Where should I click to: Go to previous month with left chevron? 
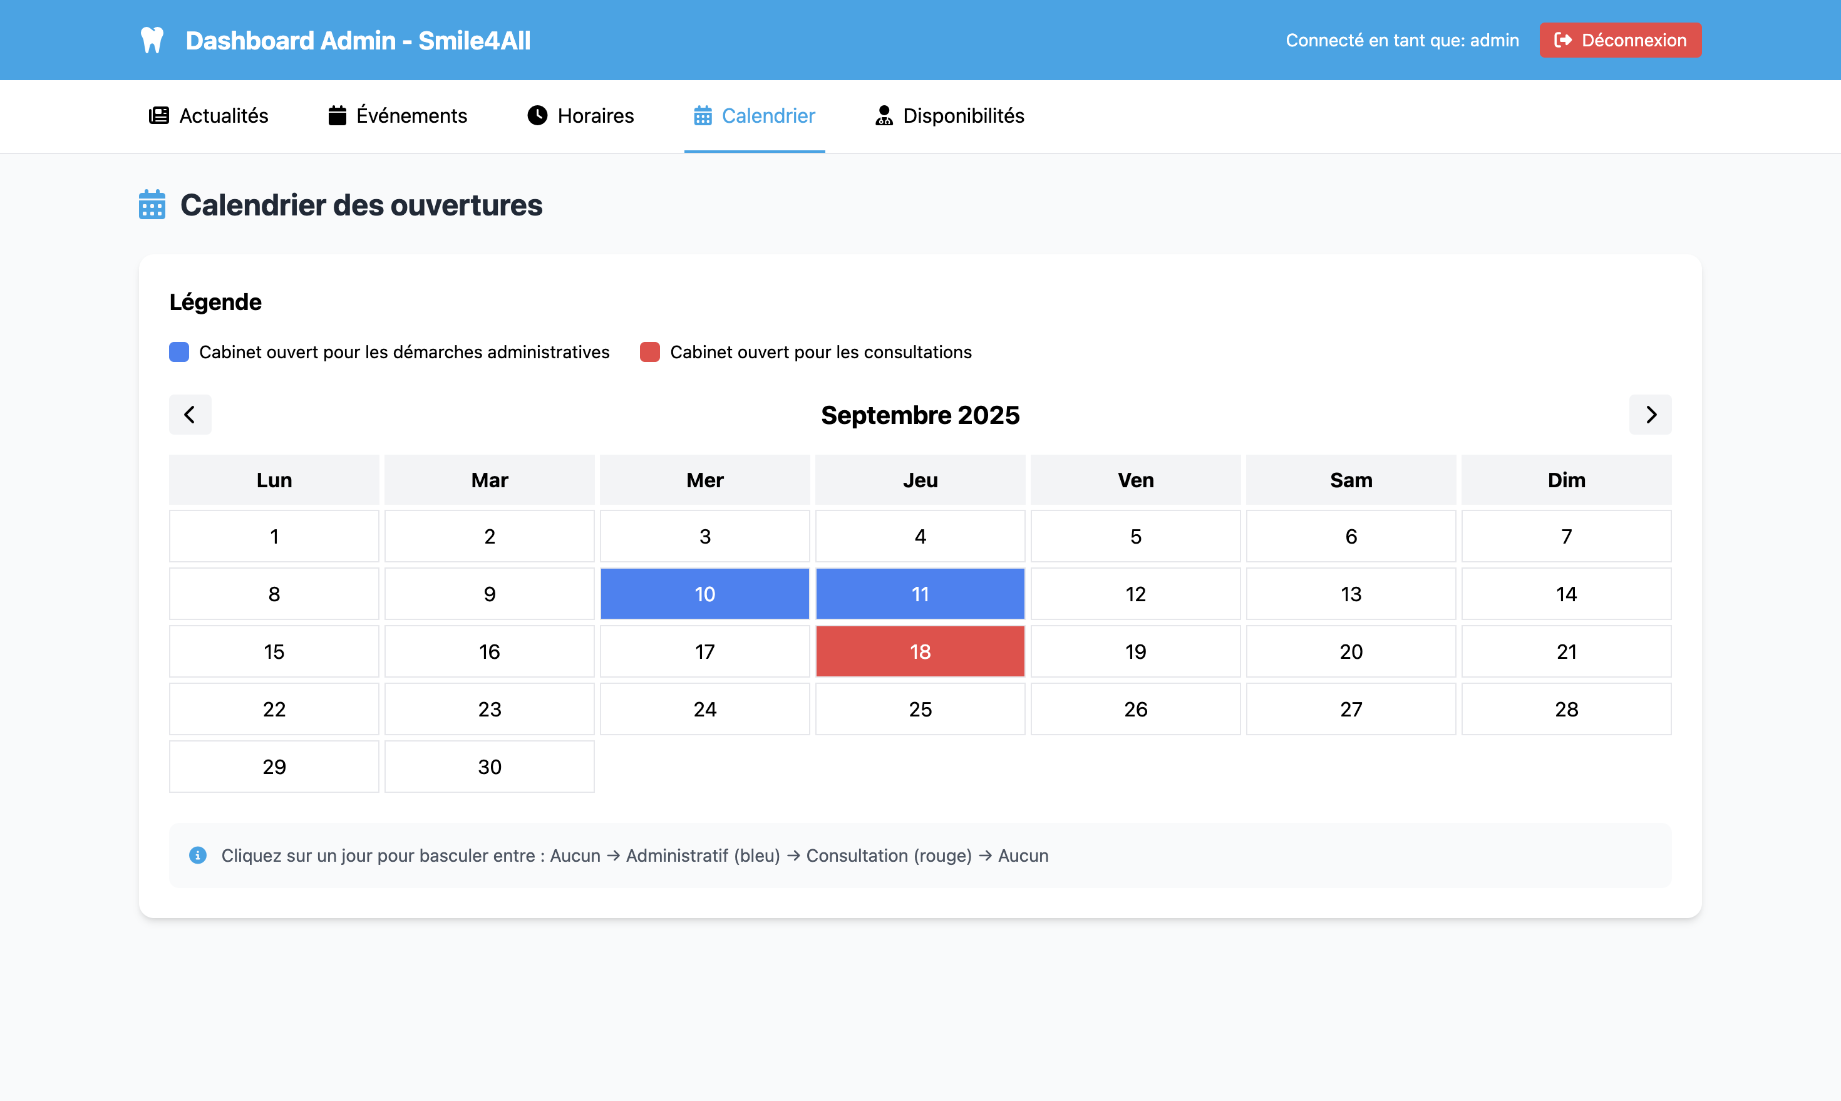(190, 415)
